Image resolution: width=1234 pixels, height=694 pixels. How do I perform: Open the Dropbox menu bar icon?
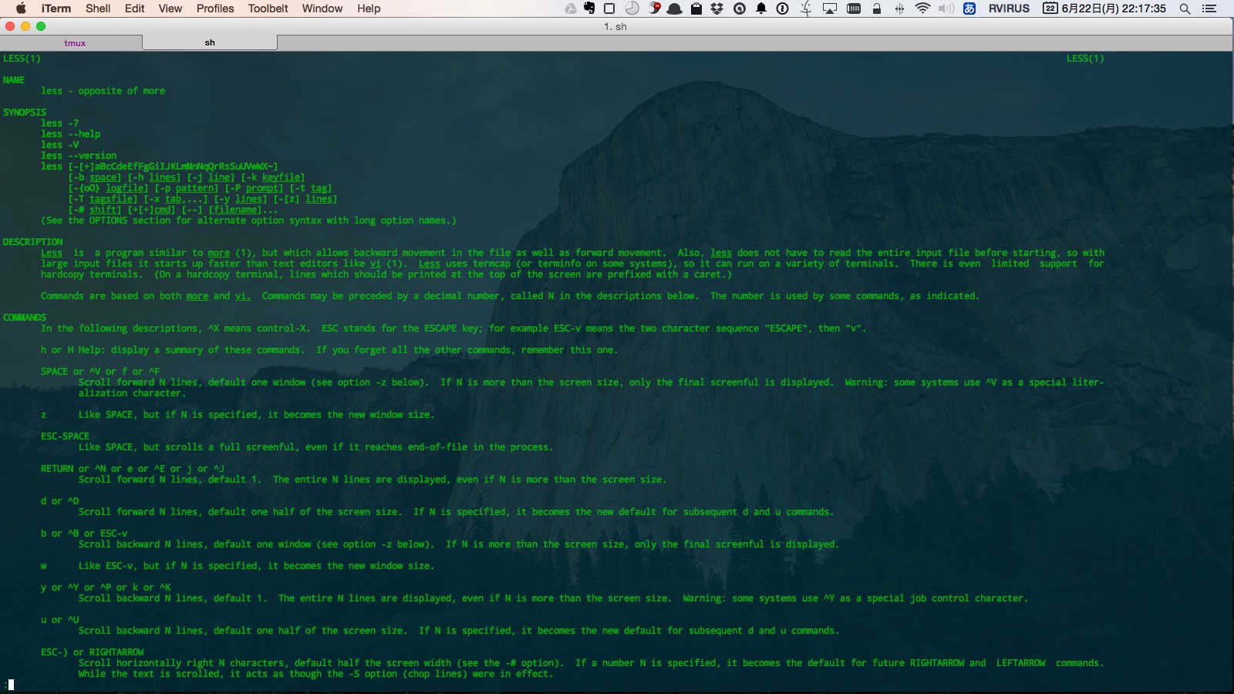[716, 8]
